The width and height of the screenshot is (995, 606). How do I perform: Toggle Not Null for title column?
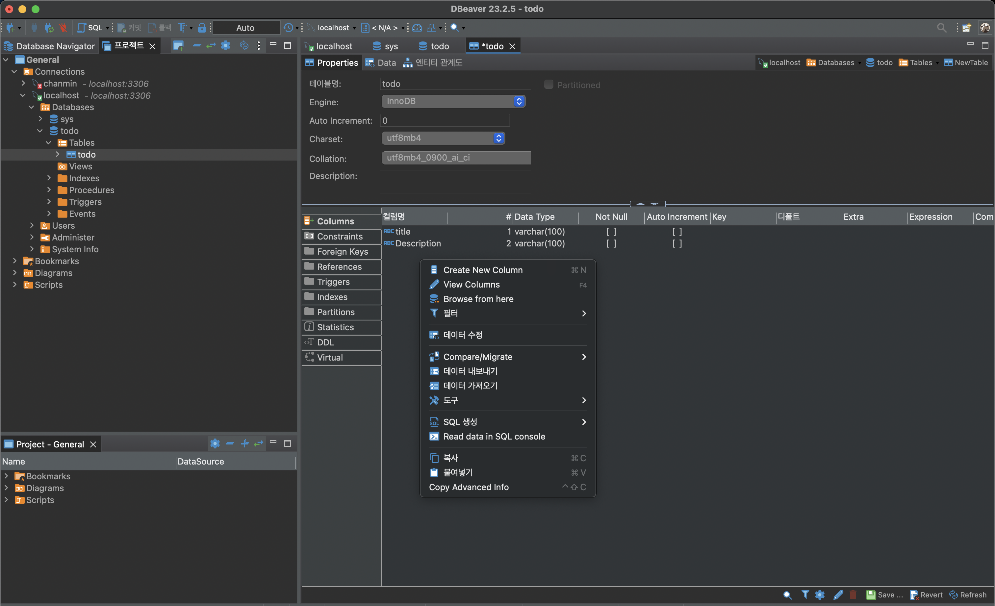click(x=611, y=232)
